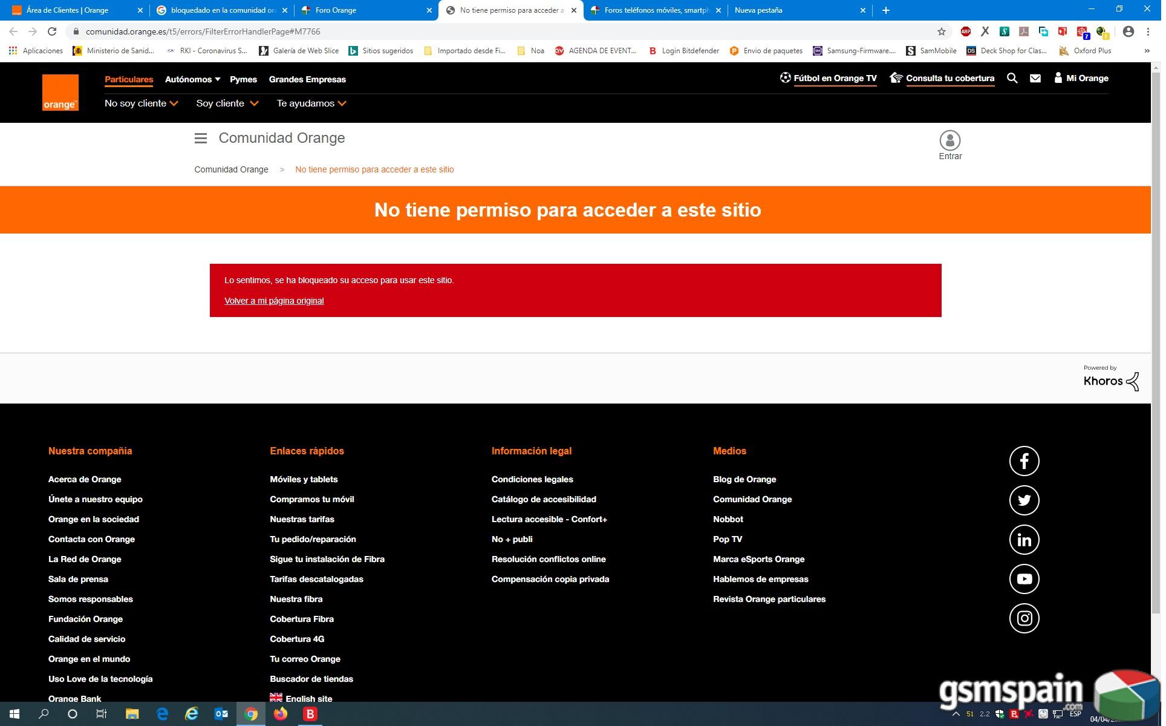This screenshot has width=1166, height=726.
Task: Click the Orange logo in header
Action: (x=60, y=93)
